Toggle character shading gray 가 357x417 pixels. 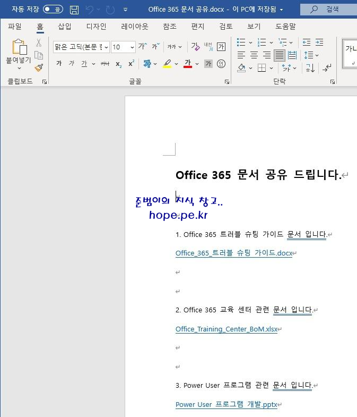coord(208,64)
